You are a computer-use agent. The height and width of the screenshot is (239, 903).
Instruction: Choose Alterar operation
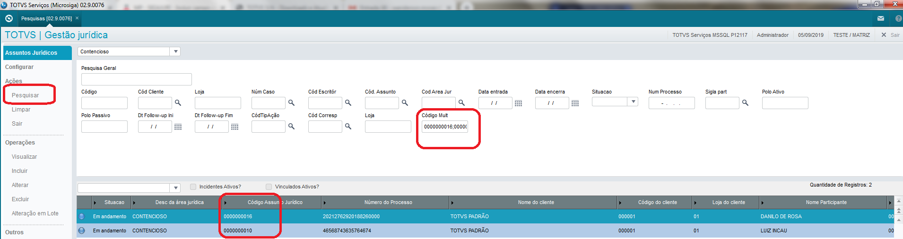[x=20, y=185]
